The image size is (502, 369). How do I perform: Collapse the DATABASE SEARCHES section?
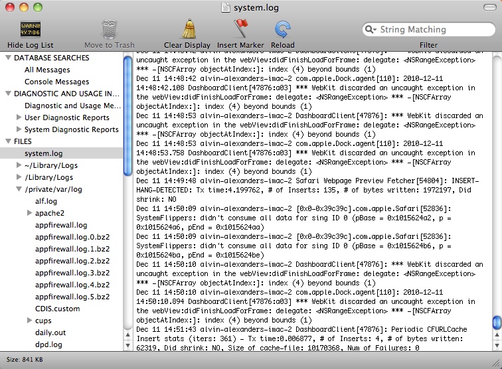pyautogui.click(x=9, y=58)
